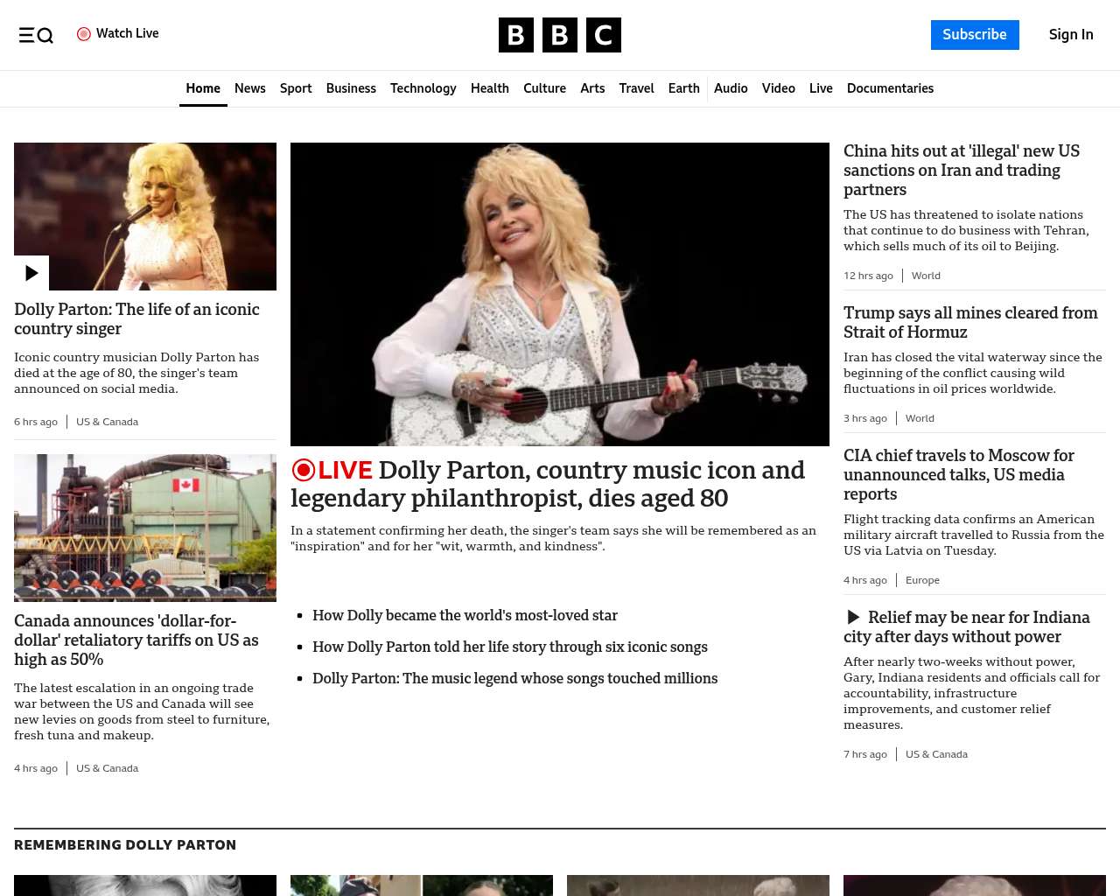1120x896 pixels.
Task: Click World tag under Strait of Hormuz story
Action: (x=920, y=418)
